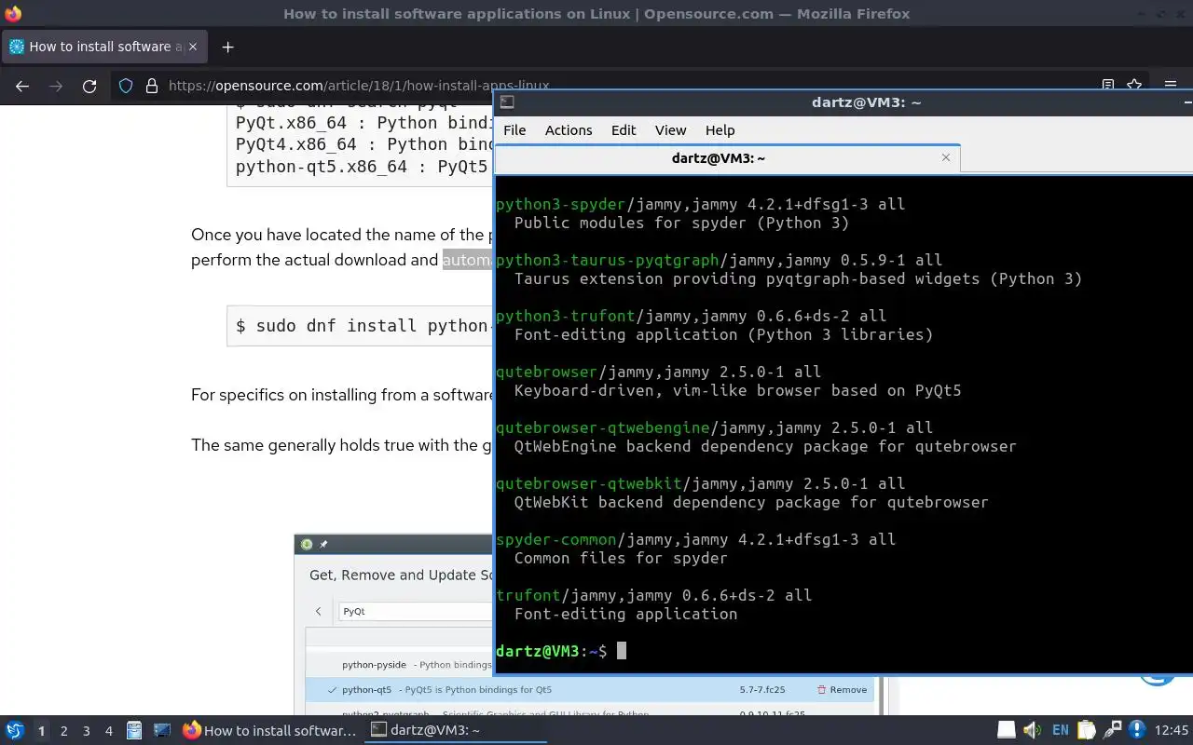Show site security info via the padlock

point(152,86)
